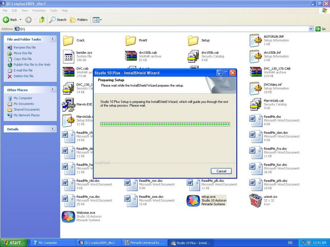Select the dvc150b.Inf setup information icon
This screenshot has height=247, width=330.
(x=256, y=56)
